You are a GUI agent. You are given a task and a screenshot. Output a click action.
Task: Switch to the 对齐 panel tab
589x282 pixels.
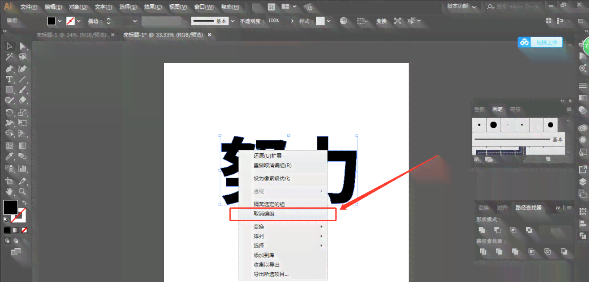502,208
